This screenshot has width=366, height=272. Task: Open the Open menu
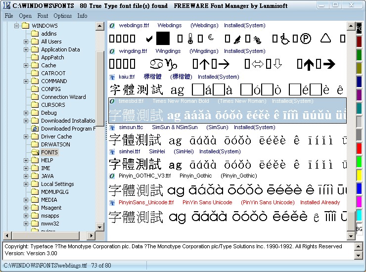[x=25, y=16]
